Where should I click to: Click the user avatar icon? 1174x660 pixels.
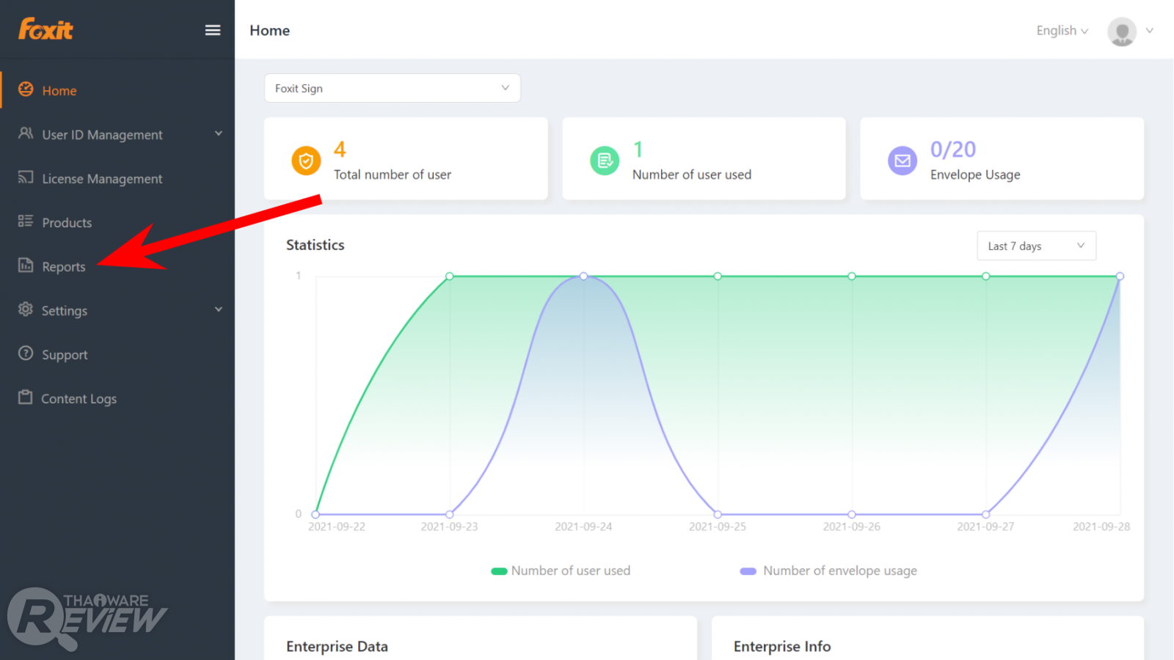(1121, 32)
